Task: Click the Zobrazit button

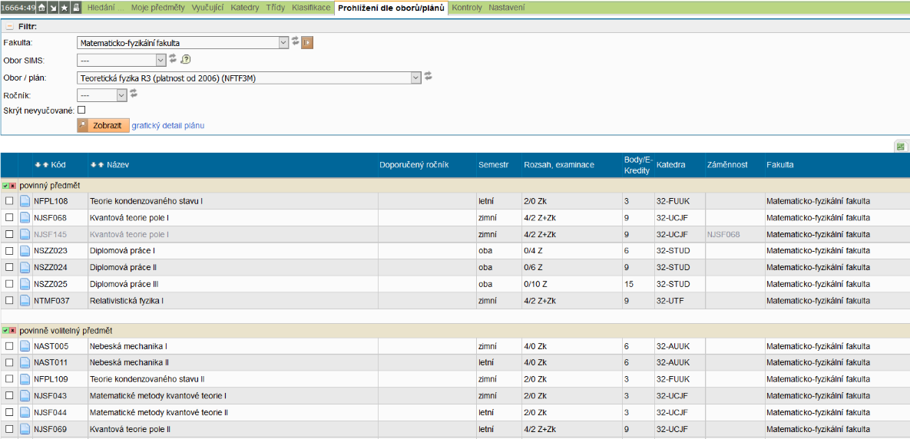Action: [x=103, y=125]
